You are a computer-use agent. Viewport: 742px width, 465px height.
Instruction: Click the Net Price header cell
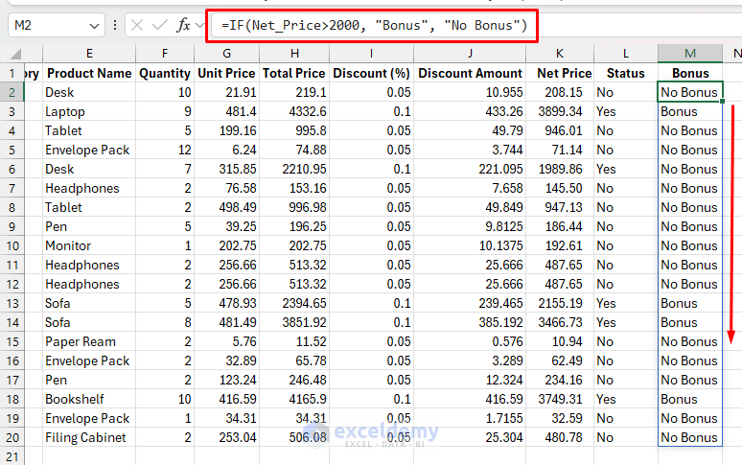click(560, 73)
